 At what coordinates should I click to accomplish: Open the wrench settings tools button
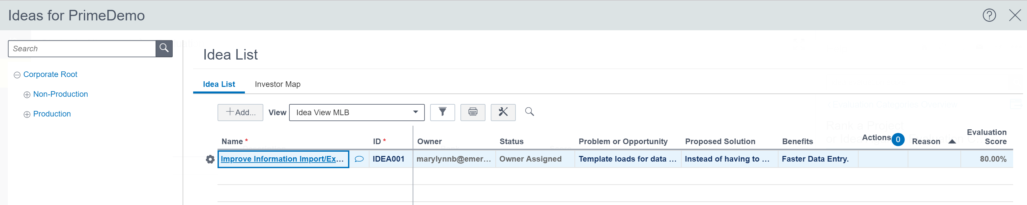503,112
